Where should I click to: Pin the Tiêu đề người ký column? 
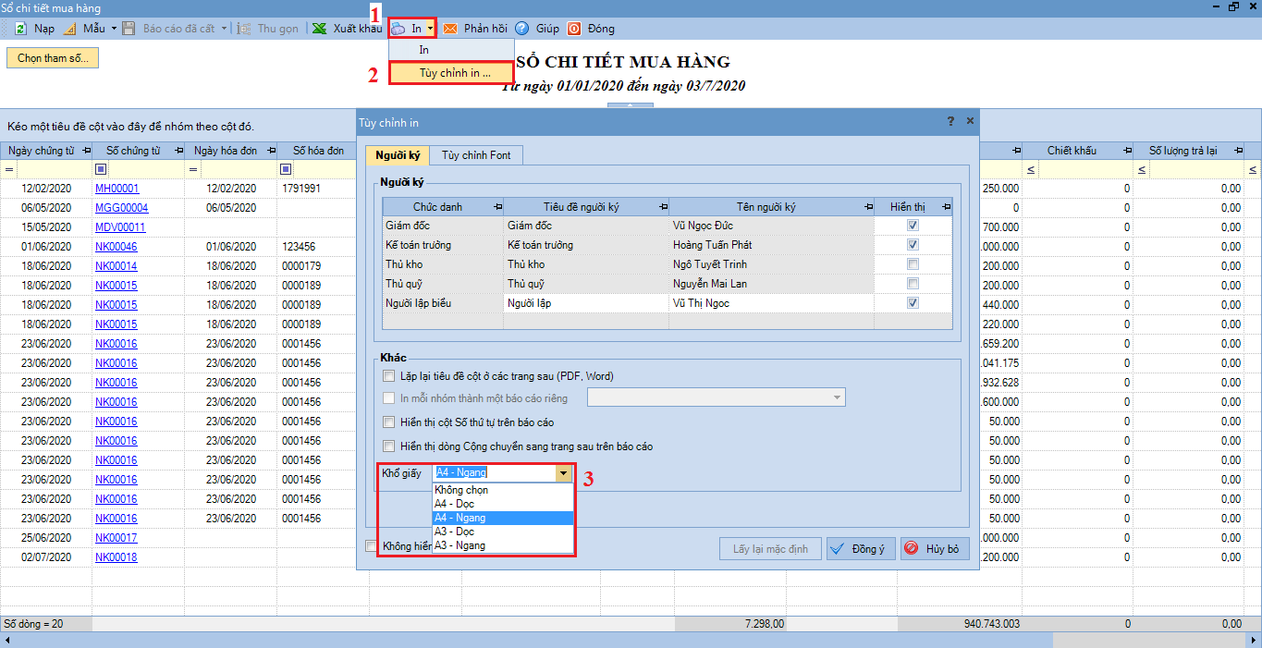(x=663, y=207)
